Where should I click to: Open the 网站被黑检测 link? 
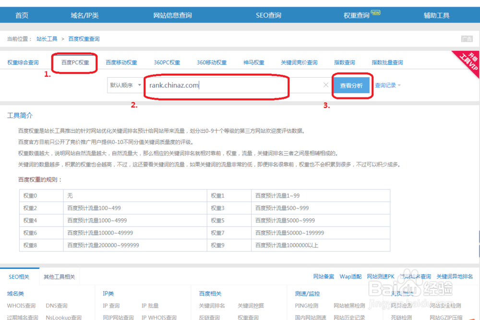tap(349, 306)
